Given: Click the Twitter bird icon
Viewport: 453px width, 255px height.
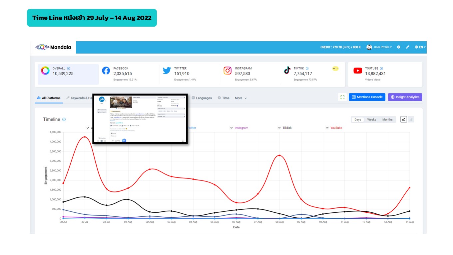Looking at the screenshot, I should pos(167,71).
